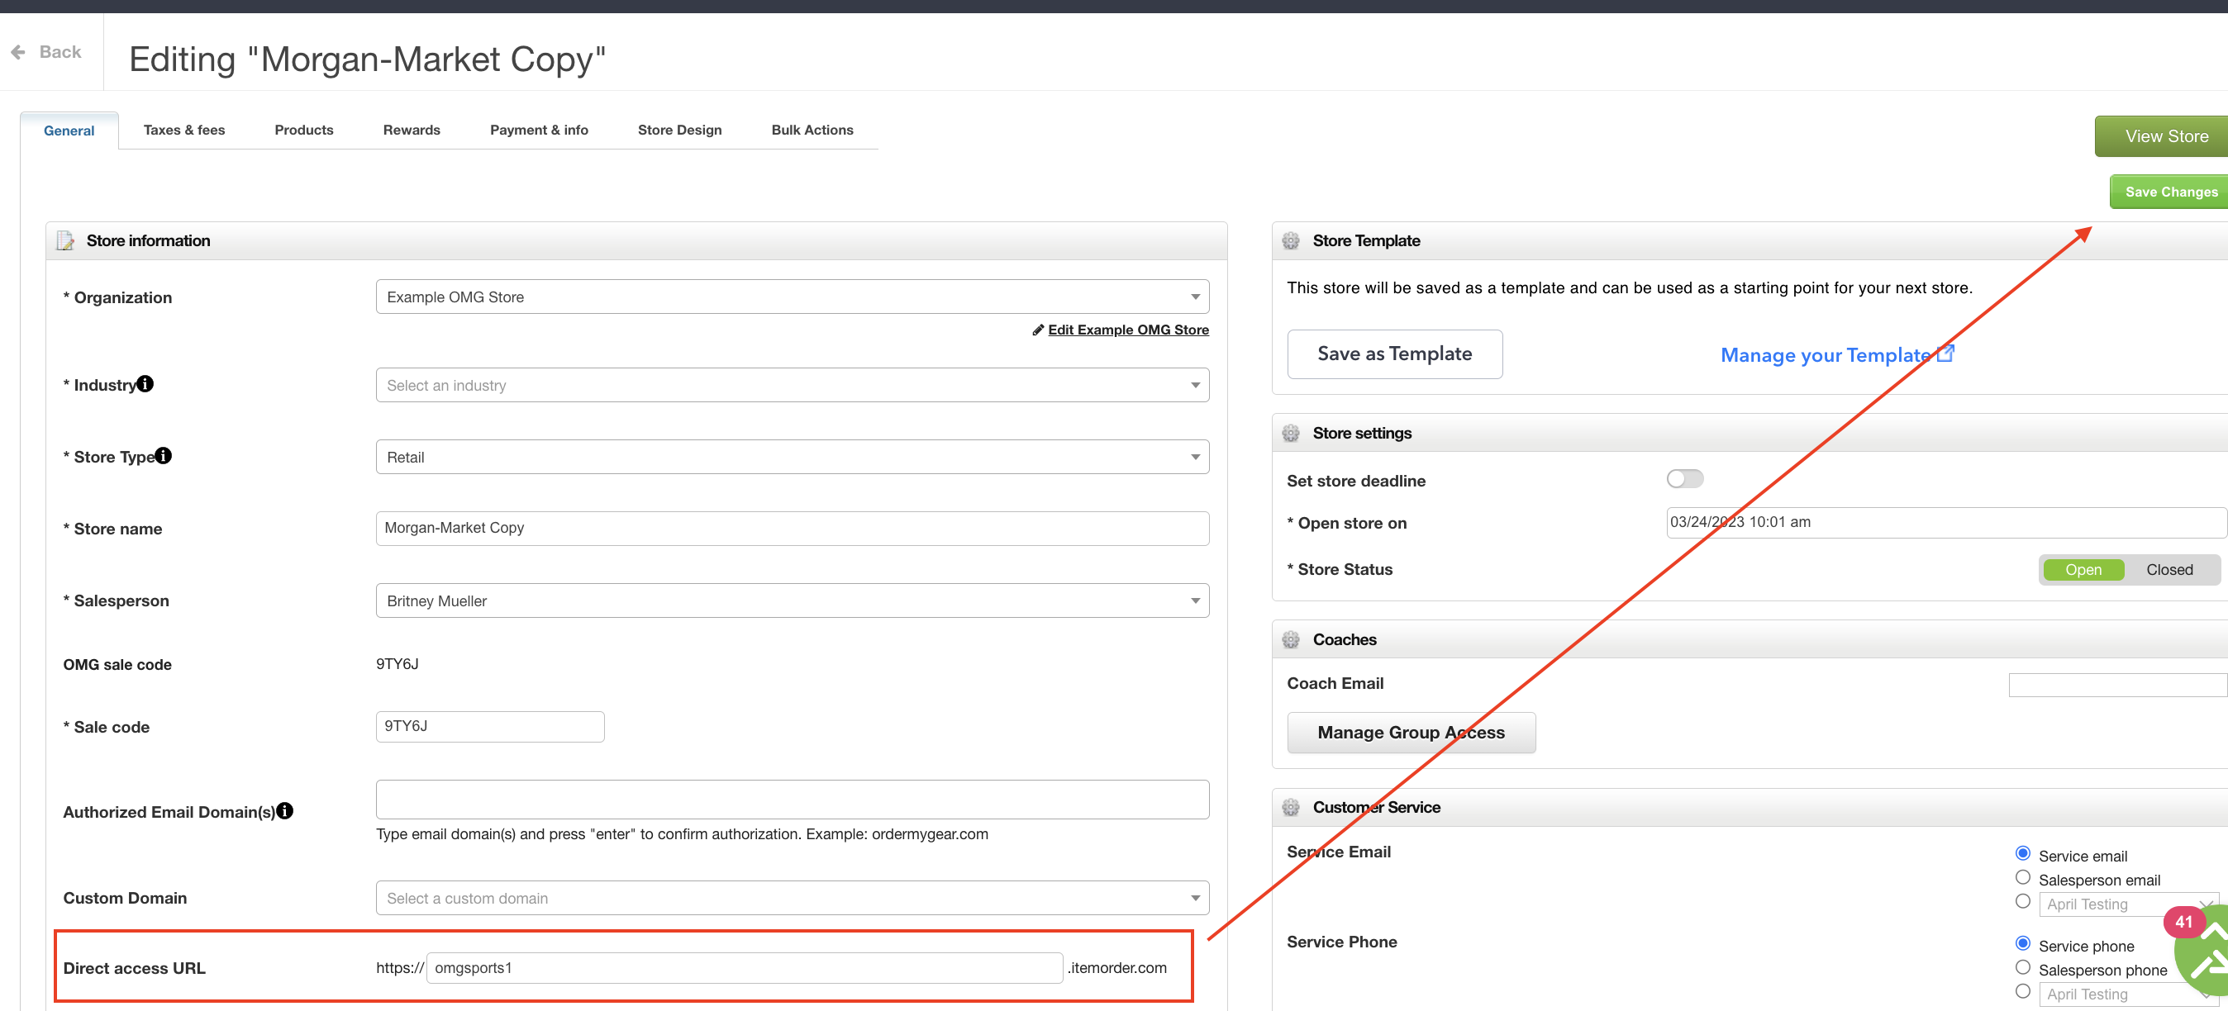This screenshot has height=1011, width=2228.
Task: Click the Authorized Email Domain info icon
Action: 284,810
